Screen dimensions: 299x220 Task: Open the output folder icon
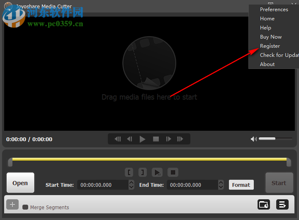tap(264, 205)
